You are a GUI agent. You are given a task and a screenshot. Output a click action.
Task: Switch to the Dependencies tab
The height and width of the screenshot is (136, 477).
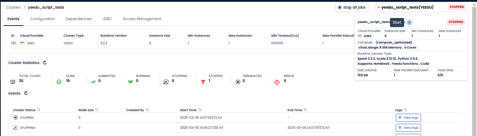tap(79, 19)
